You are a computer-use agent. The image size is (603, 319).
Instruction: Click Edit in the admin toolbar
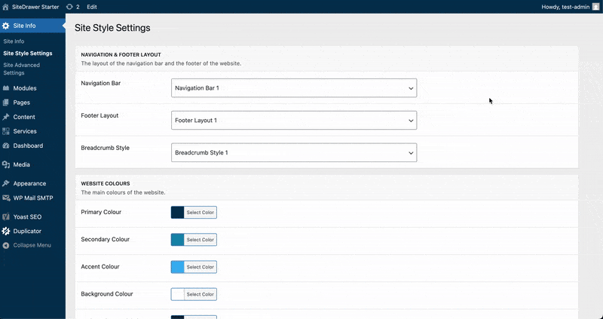coord(92,7)
